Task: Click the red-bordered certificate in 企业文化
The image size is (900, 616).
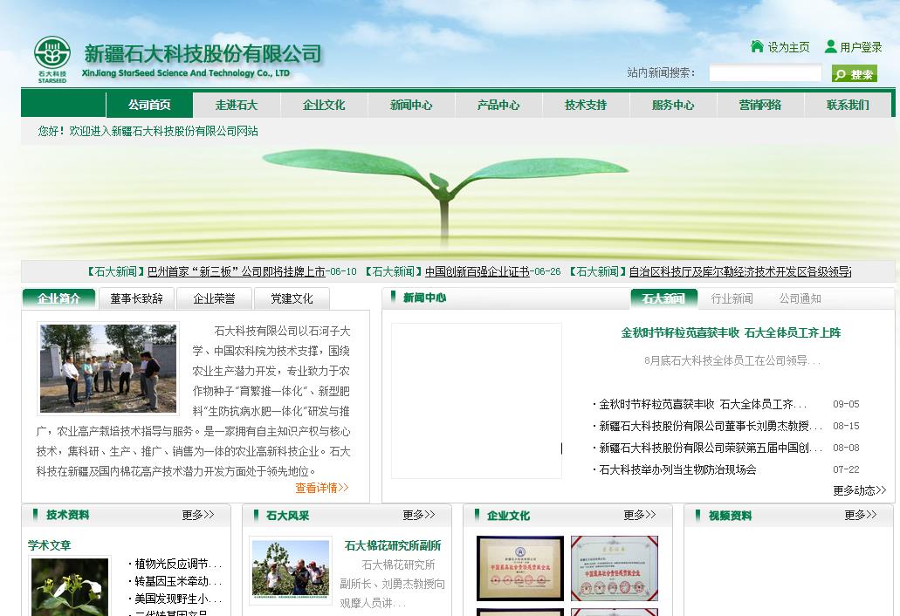Action: click(615, 568)
